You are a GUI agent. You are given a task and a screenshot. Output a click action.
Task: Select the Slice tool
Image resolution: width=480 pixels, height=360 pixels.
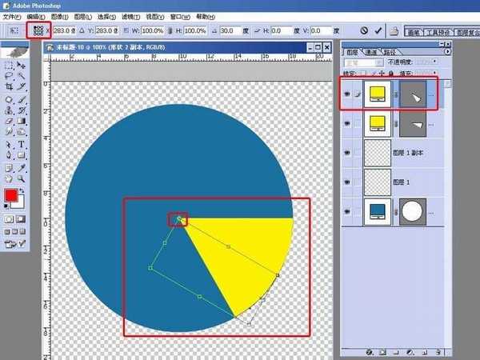tap(21, 86)
